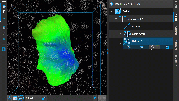The height and width of the screenshot is (101, 179).
Task: Collapse the Deployment-1 node
Action: click(x=116, y=19)
